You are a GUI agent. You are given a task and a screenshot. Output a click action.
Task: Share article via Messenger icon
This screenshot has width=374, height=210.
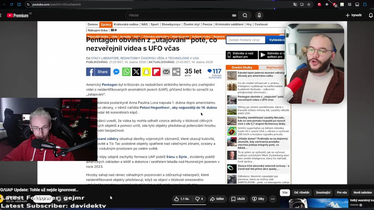pyautogui.click(x=116, y=72)
